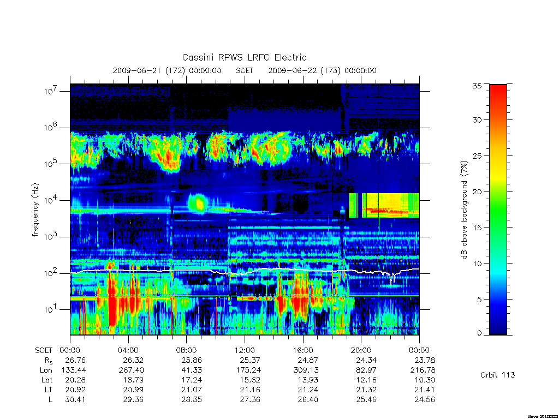Click the '04:00' SCET time tick label
The height and width of the screenshot is (419, 559).
click(128, 350)
